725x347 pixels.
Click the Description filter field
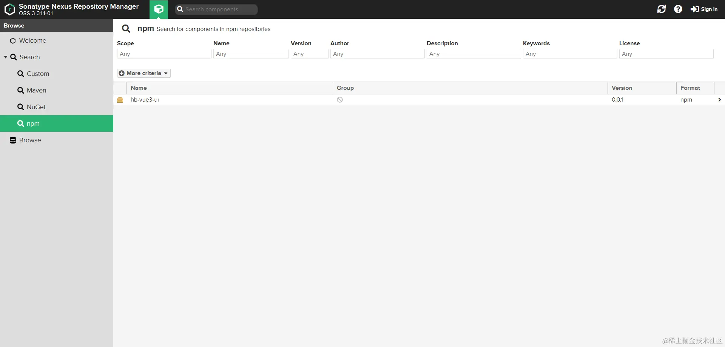point(474,54)
